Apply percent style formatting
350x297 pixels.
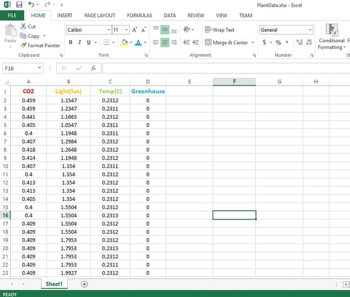point(278,42)
